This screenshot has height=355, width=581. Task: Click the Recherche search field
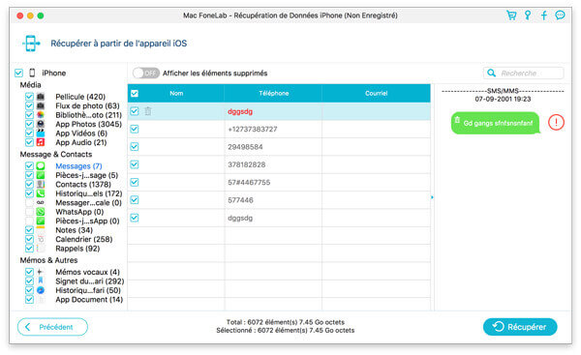tap(524, 73)
